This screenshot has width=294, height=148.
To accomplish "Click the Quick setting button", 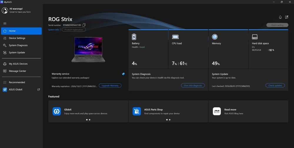I will pyautogui.click(x=277, y=25).
